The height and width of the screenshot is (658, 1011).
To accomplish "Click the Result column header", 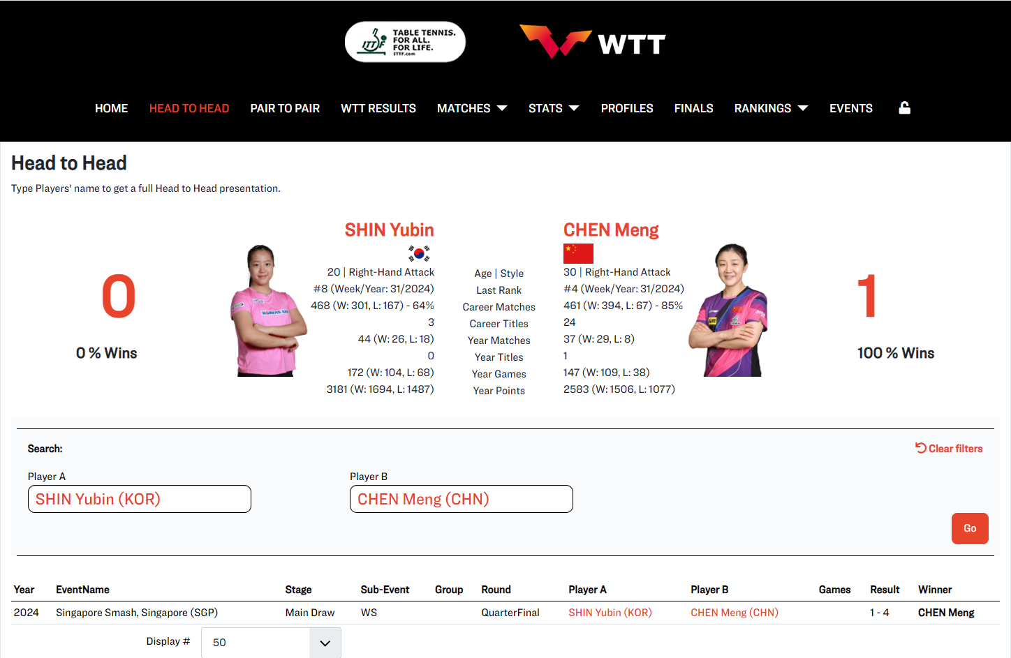I will (885, 590).
